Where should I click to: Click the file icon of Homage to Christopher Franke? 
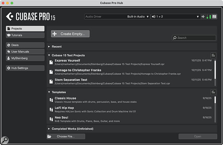tap(51, 72)
